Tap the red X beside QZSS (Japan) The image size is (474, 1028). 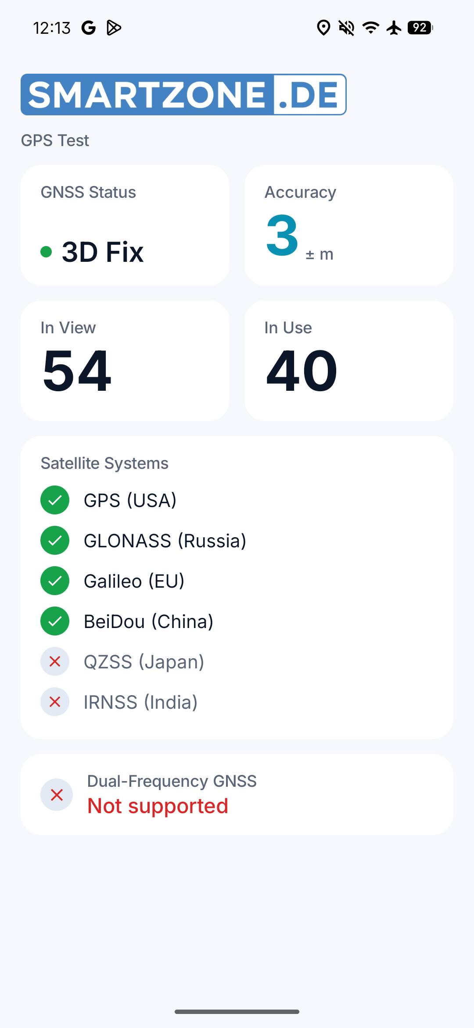55,661
